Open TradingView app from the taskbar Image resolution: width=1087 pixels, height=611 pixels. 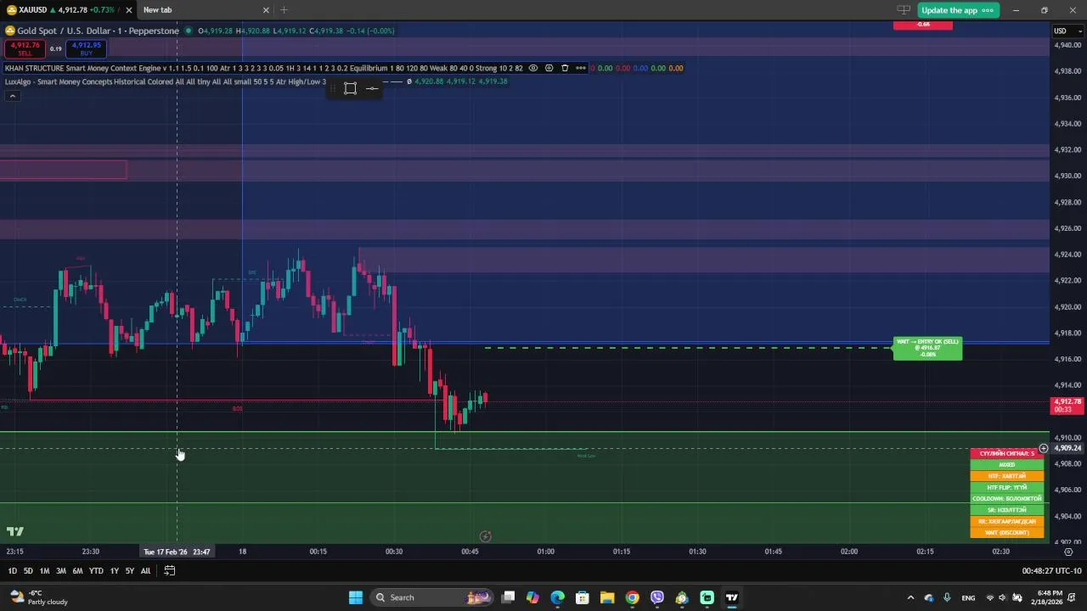tap(731, 597)
